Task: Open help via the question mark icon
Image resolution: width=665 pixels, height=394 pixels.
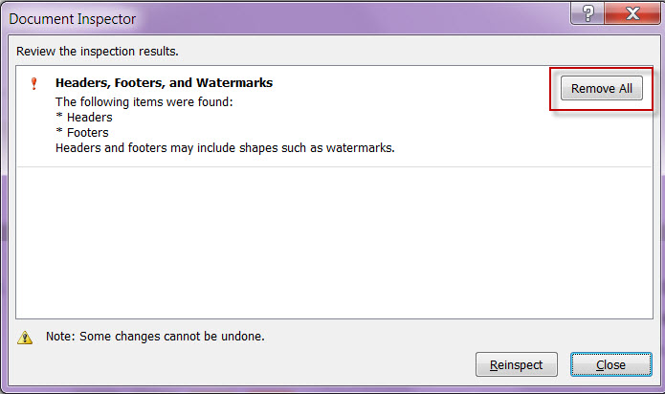Action: 587,13
